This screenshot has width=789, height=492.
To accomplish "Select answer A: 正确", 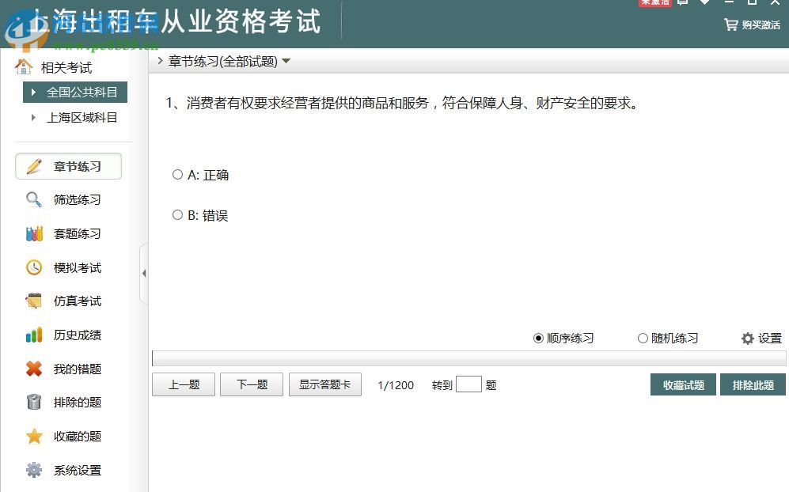I will (177, 174).
